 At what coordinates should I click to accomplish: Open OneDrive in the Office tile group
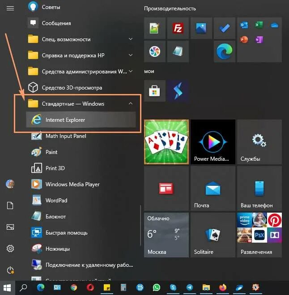(x=274, y=25)
